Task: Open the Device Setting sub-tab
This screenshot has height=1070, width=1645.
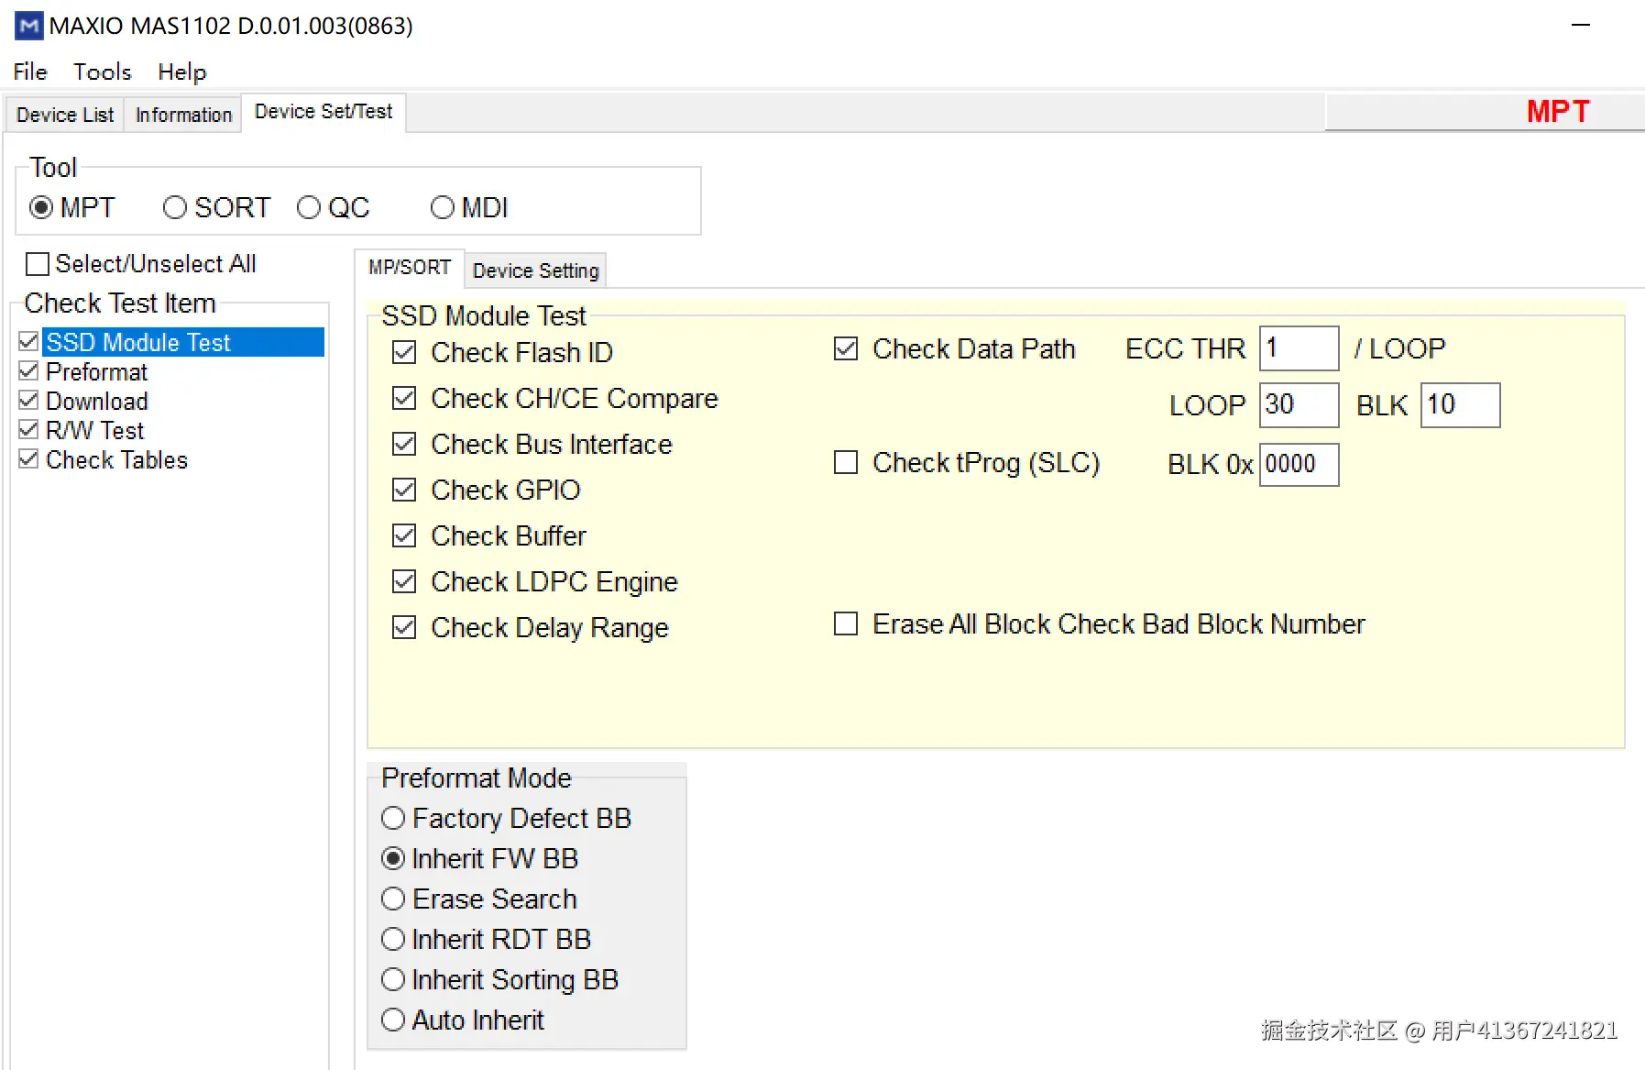Action: pyautogui.click(x=535, y=270)
